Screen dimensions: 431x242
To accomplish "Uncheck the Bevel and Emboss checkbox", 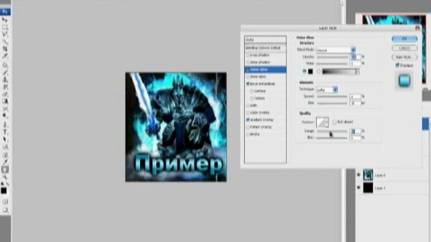I will [248, 83].
